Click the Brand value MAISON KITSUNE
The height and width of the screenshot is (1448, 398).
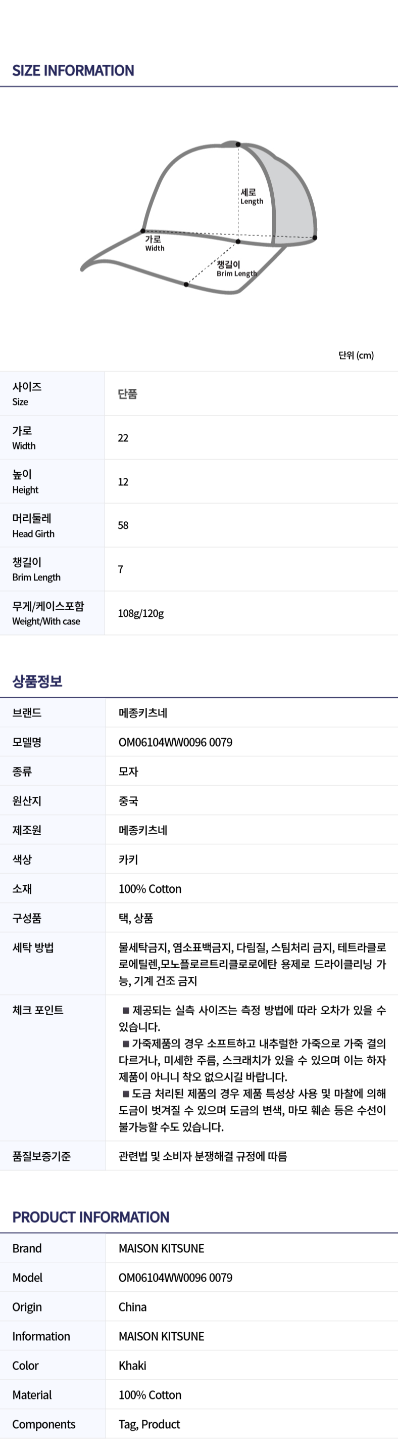161,1248
